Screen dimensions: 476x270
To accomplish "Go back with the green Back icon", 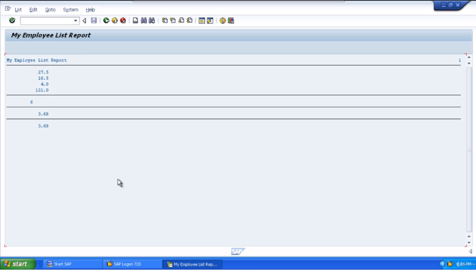I will click(106, 20).
